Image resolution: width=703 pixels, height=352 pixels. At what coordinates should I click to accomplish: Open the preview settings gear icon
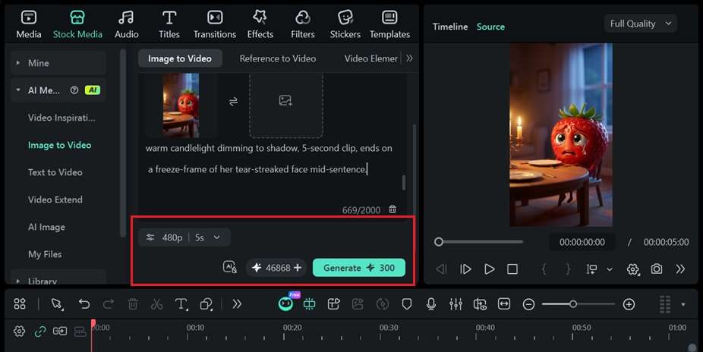632,269
